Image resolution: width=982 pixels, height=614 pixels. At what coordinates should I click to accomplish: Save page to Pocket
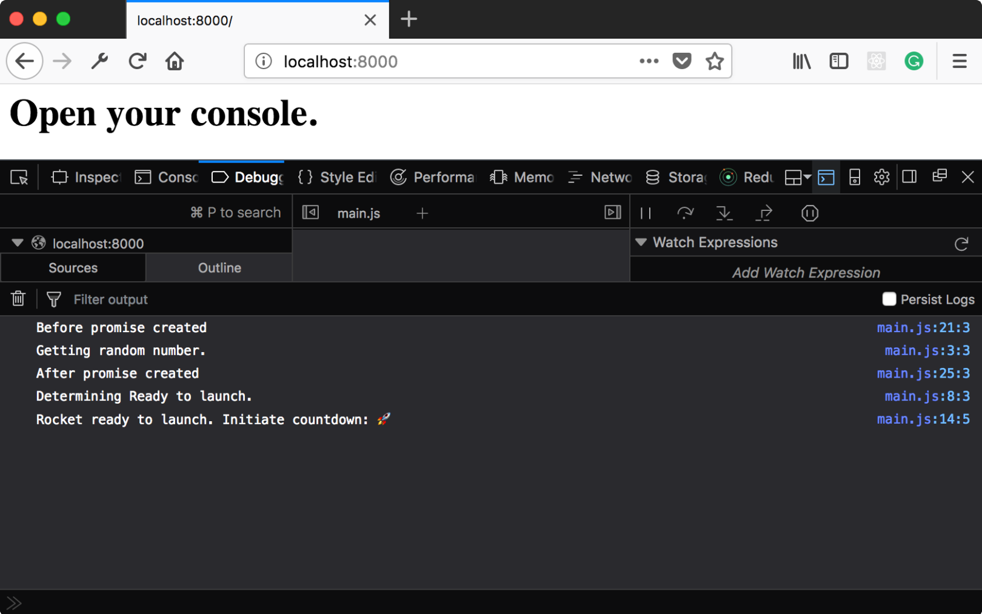(x=682, y=61)
